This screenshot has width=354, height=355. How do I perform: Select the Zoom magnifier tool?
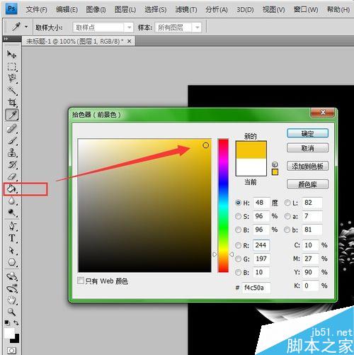tap(12, 312)
